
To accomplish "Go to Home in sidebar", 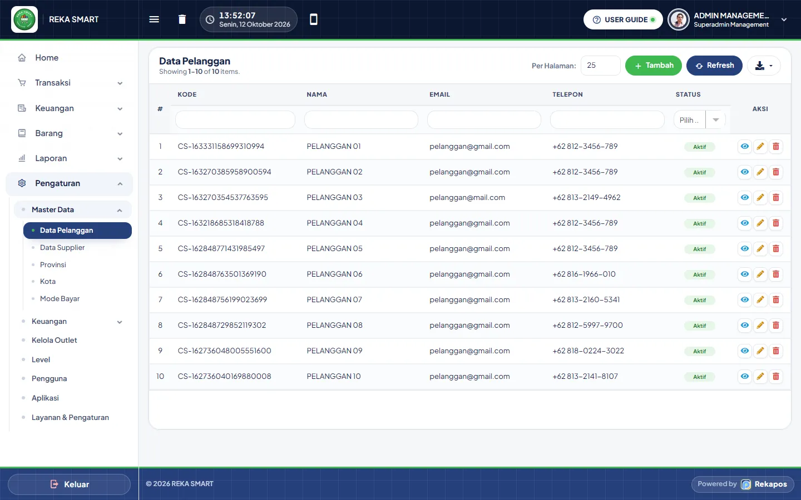I will (70, 58).
